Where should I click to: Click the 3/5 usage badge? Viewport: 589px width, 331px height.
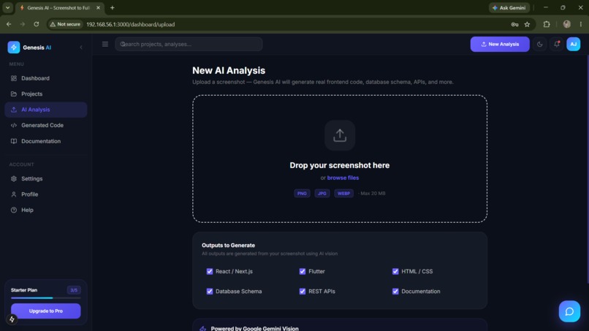[74, 290]
